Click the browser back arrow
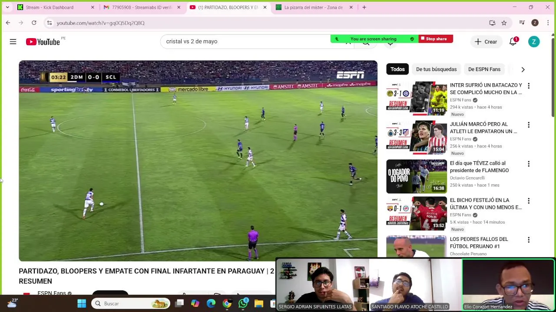 coord(8,23)
